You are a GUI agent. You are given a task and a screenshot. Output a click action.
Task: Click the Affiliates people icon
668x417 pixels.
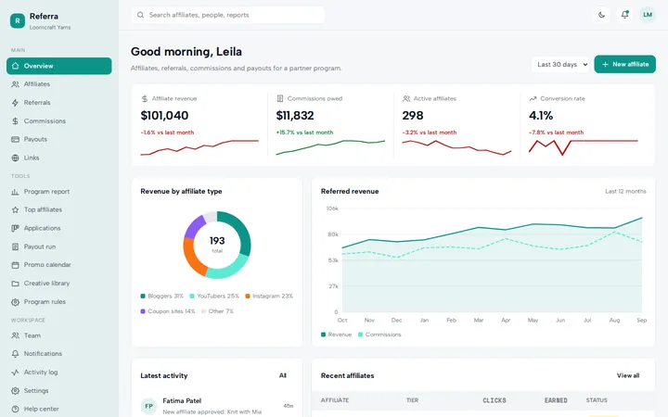tap(16, 84)
